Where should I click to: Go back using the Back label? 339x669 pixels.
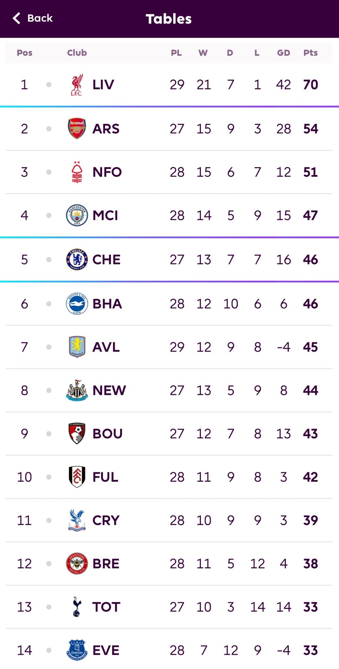[x=40, y=18]
